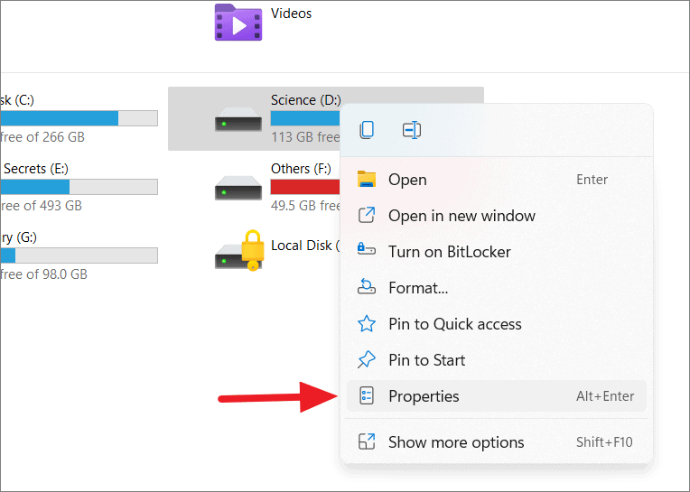Click the Rename icon in context menu
This screenshot has width=690, height=492.
pyautogui.click(x=412, y=130)
